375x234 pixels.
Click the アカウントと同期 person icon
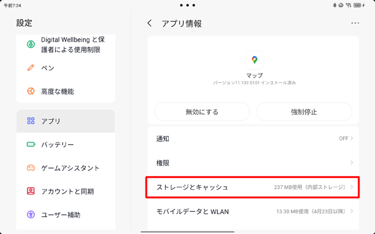click(31, 191)
